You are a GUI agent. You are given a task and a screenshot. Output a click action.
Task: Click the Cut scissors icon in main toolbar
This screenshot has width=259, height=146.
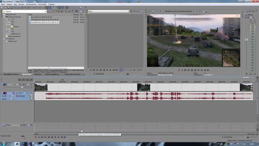pos(23,8)
